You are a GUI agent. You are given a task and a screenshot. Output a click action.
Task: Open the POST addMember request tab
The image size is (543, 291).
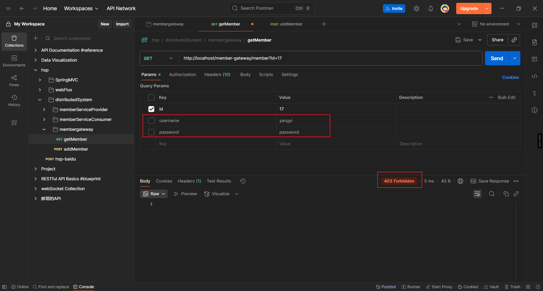(286, 24)
